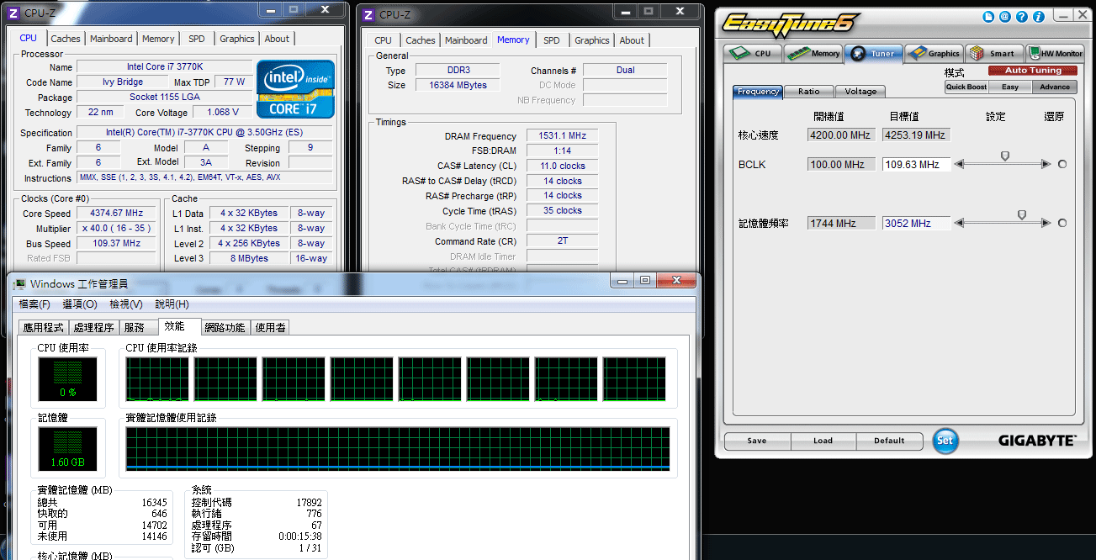Click the BCLK target field showing 109.63 MHz
This screenshot has width=1096, height=560.
coord(916,165)
